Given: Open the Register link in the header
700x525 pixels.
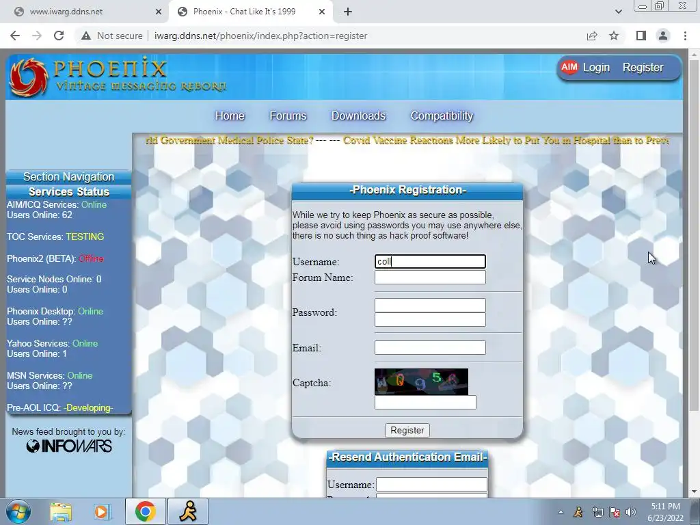Looking at the screenshot, I should tap(643, 68).
